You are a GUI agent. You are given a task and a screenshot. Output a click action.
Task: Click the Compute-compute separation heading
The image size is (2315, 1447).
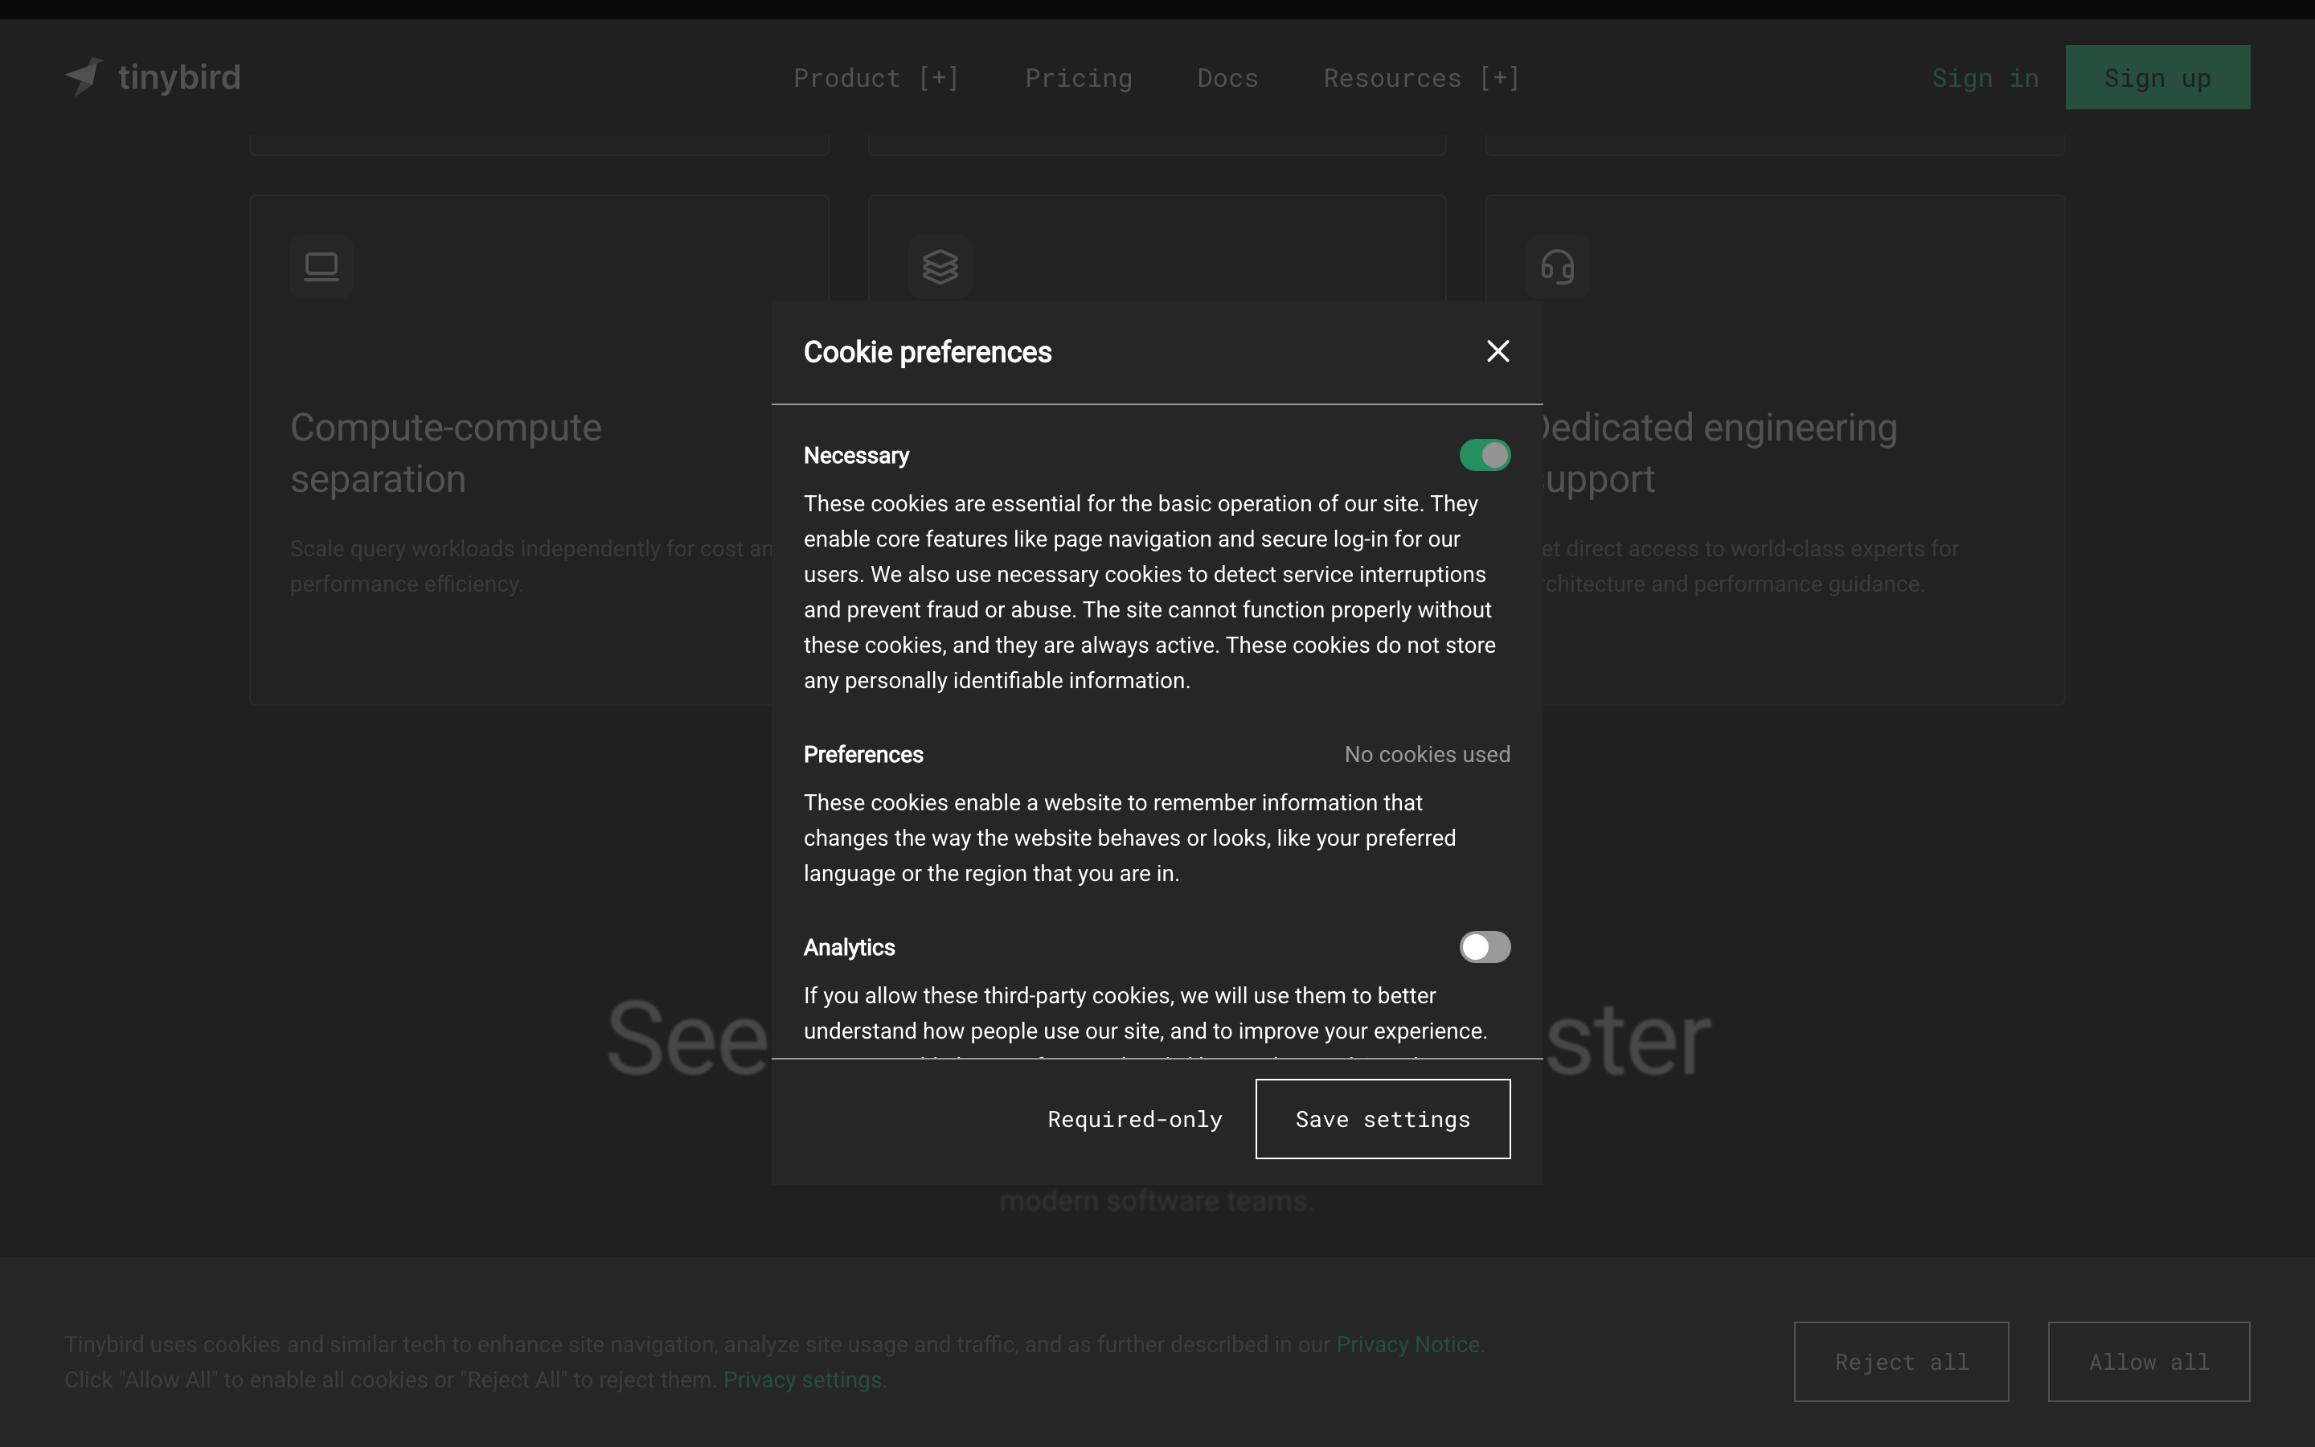(x=446, y=453)
